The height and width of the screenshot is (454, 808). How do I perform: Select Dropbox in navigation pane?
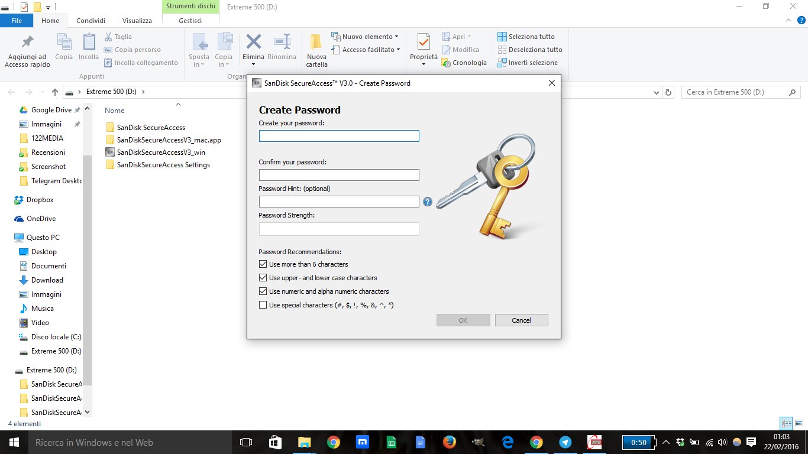tap(34, 200)
